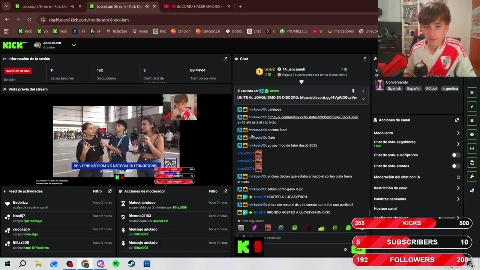
Task: Open Filtro in Acciones de moderador
Action: 213,191
